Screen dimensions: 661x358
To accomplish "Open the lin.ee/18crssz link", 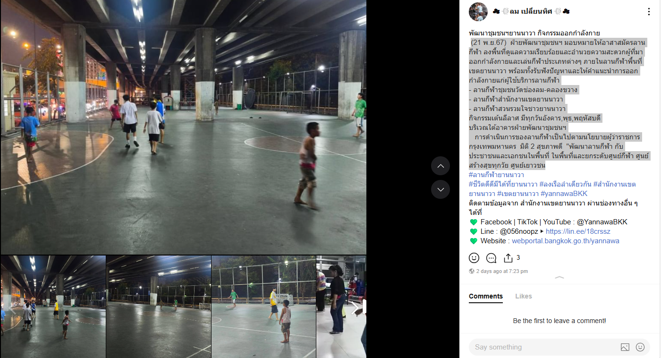I will (578, 231).
